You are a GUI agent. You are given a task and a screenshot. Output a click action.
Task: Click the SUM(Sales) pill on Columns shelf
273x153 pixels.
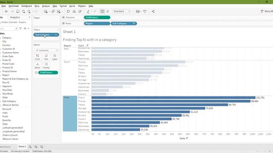(x=97, y=17)
